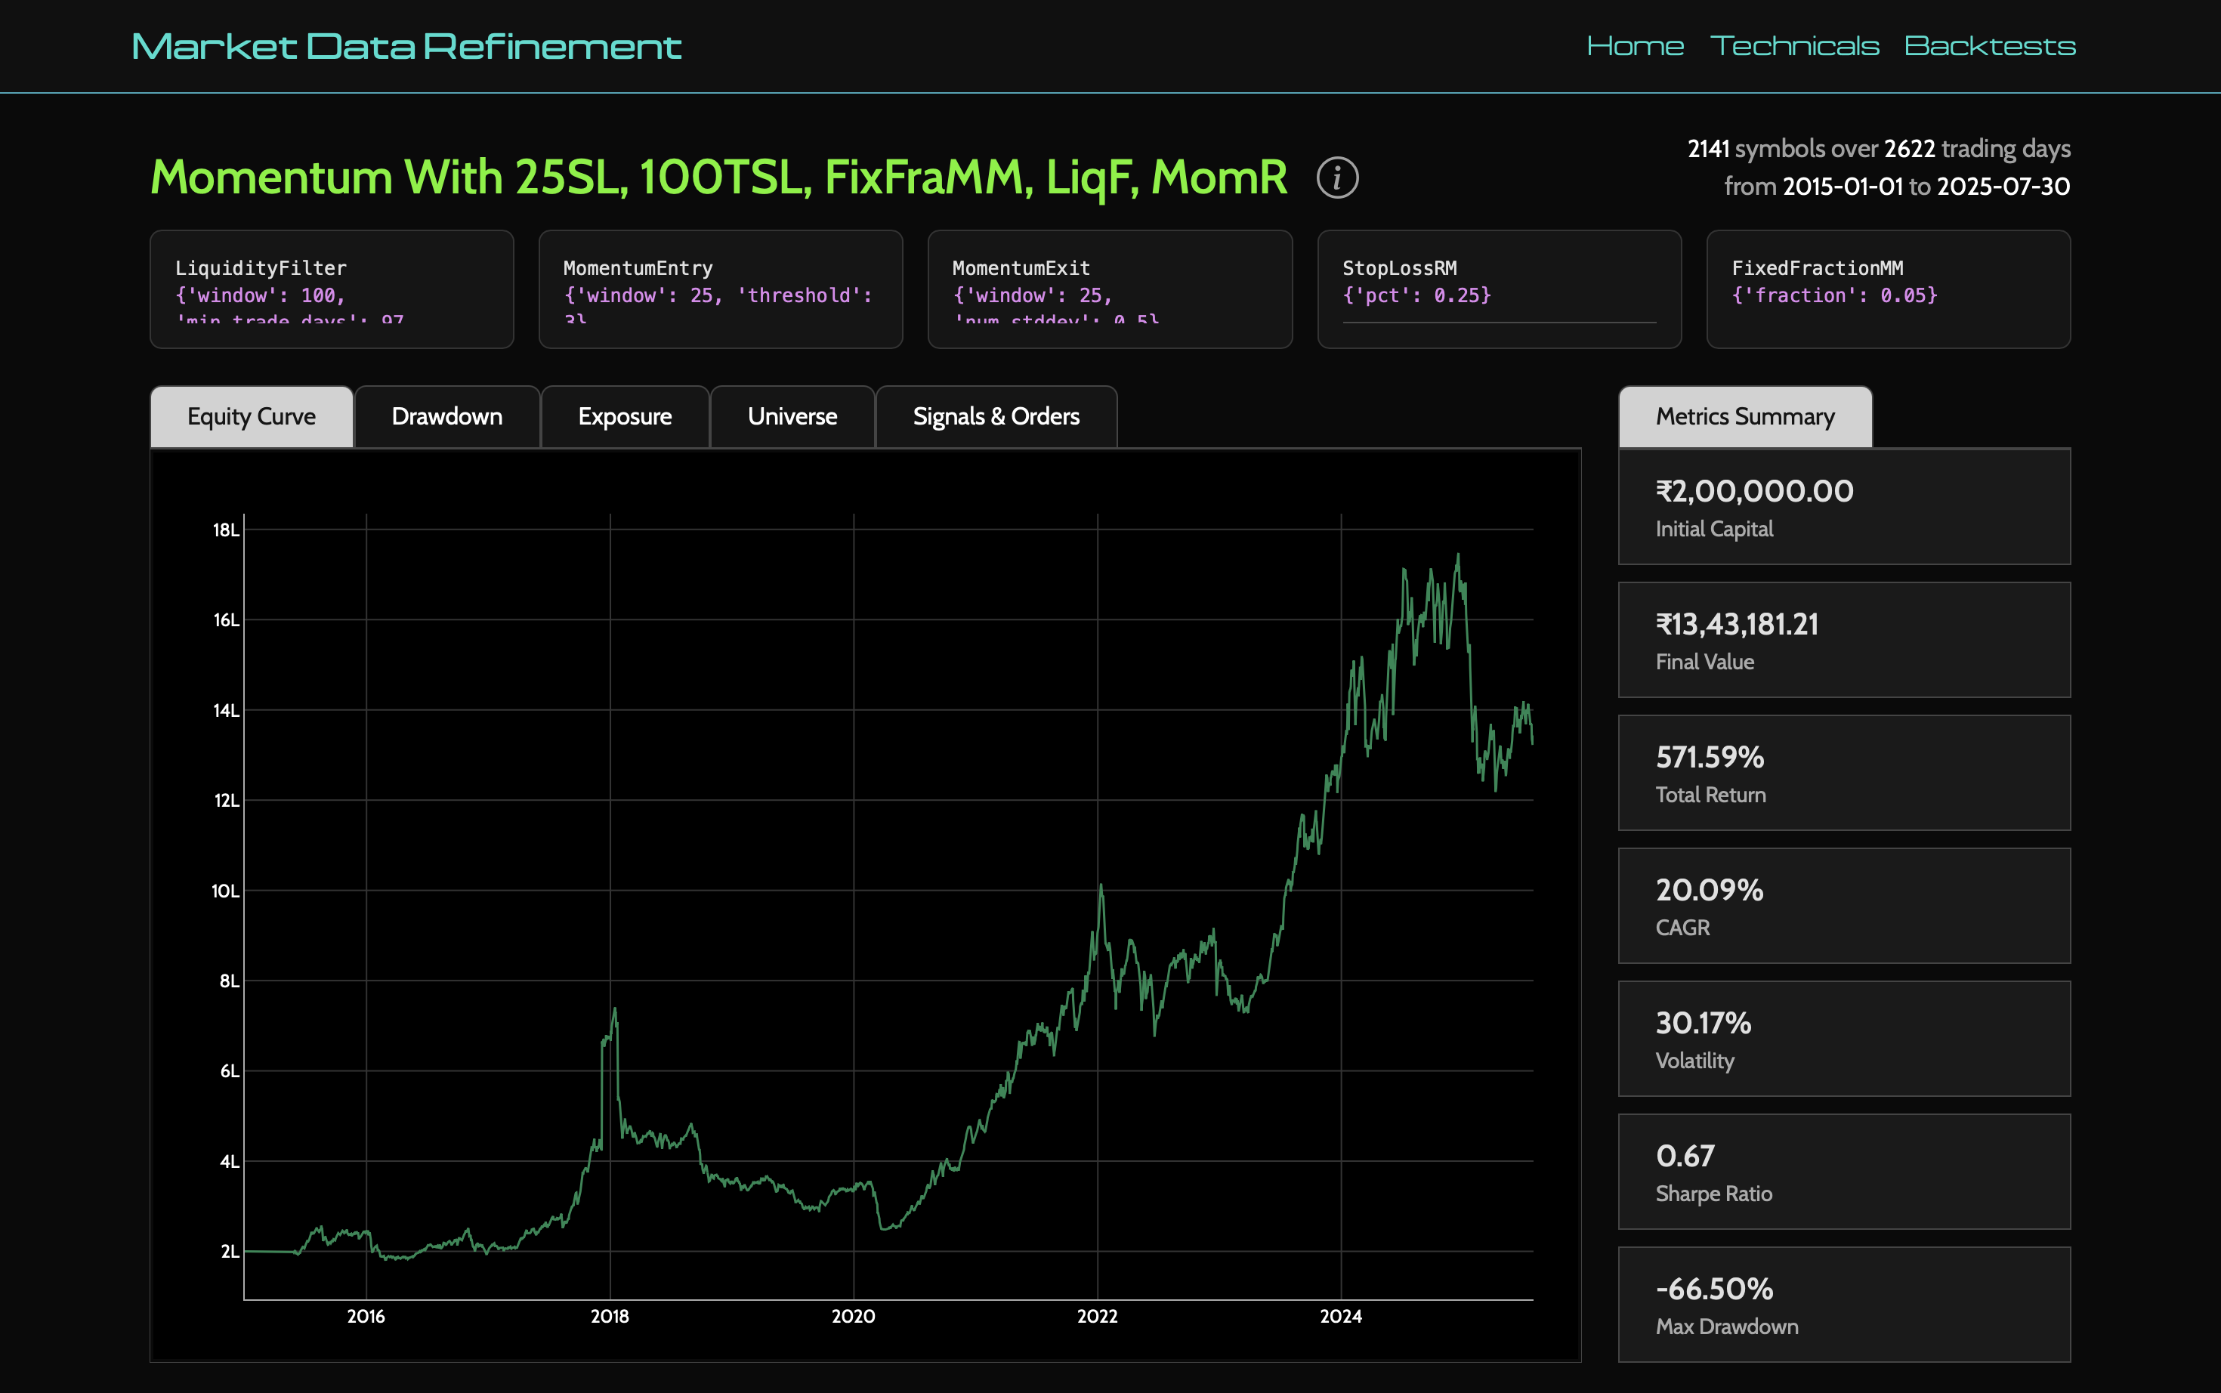
Task: Select the Metrics Summary tab
Action: click(1745, 417)
